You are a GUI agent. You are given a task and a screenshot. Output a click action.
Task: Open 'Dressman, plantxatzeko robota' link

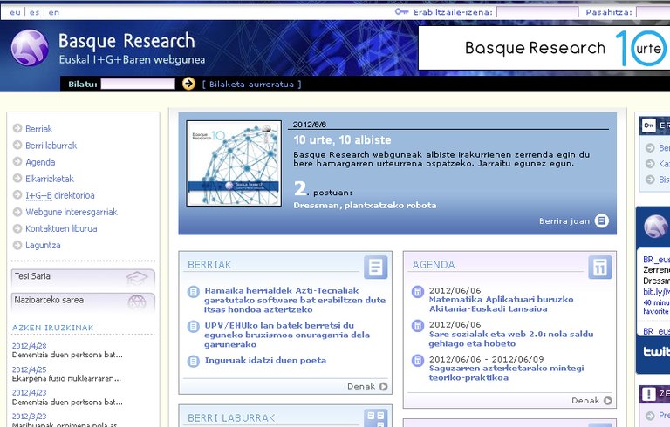[x=365, y=206]
